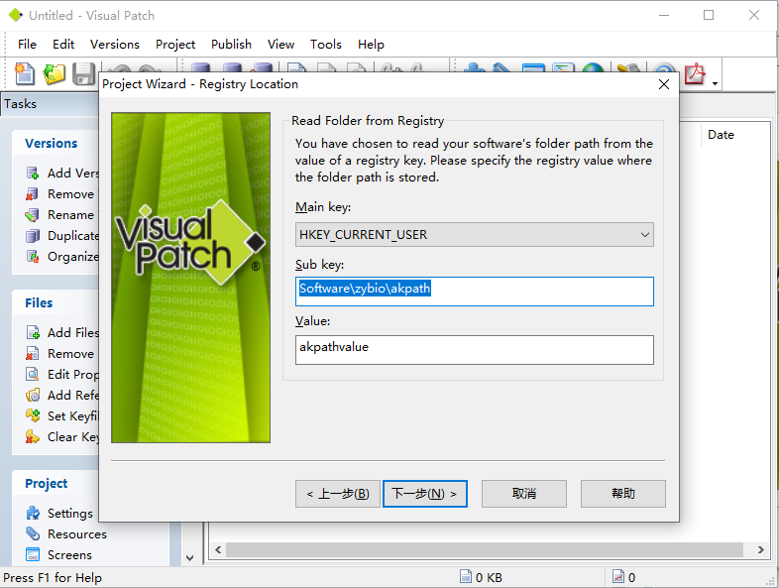Click the Rename version icon
Viewport: 779px width, 588px height.
tap(33, 215)
